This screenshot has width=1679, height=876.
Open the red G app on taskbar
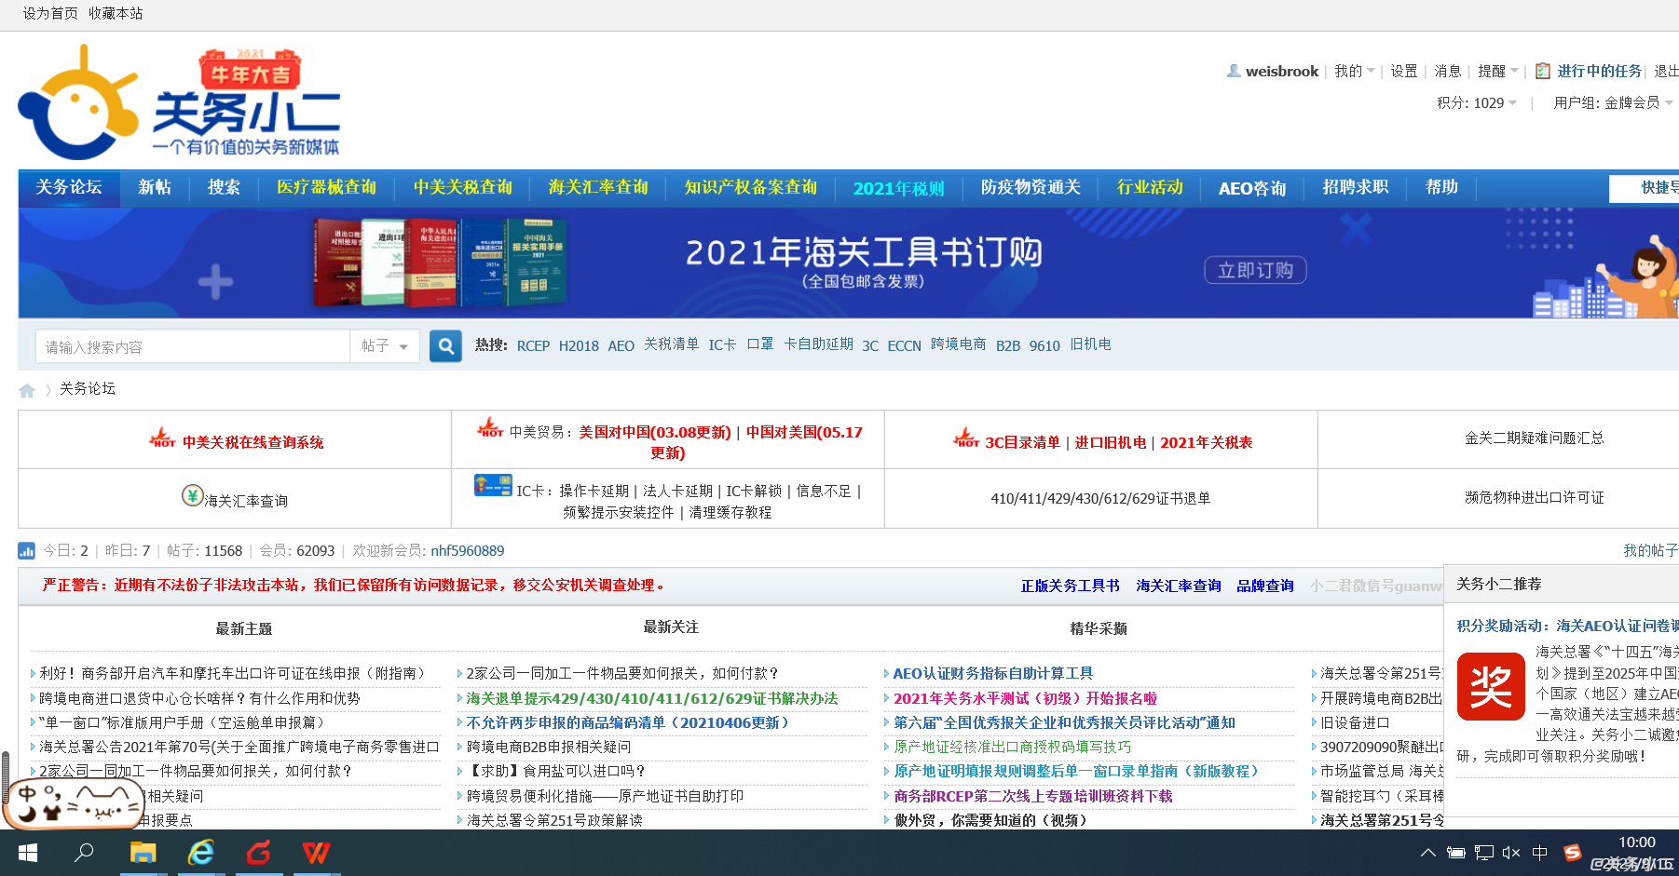pos(258,853)
